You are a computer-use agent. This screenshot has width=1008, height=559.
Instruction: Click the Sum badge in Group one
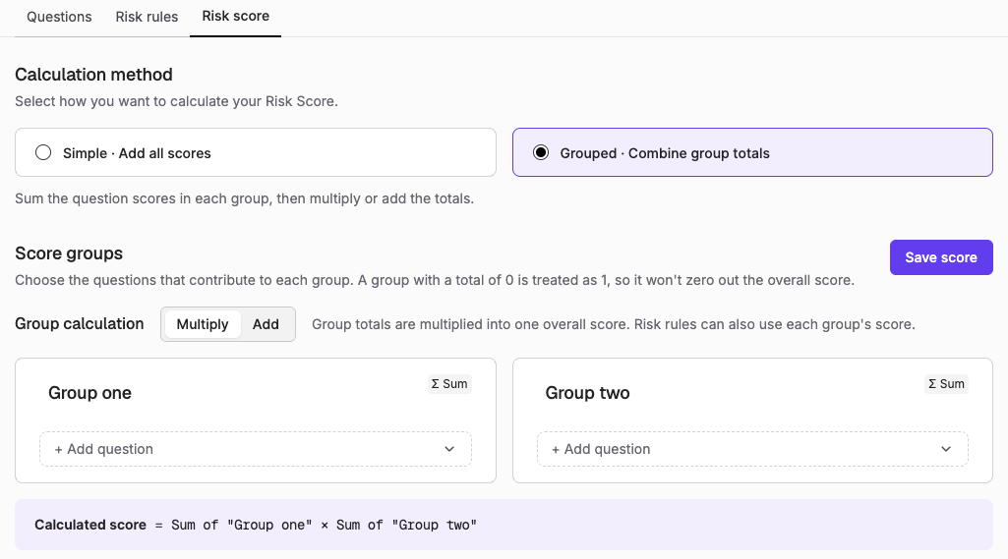click(449, 383)
